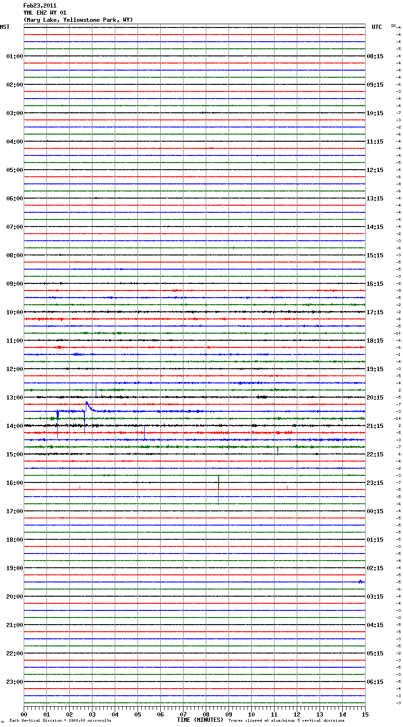Click the Feb23,2011 date header
This screenshot has height=727, width=403.
click(40, 6)
